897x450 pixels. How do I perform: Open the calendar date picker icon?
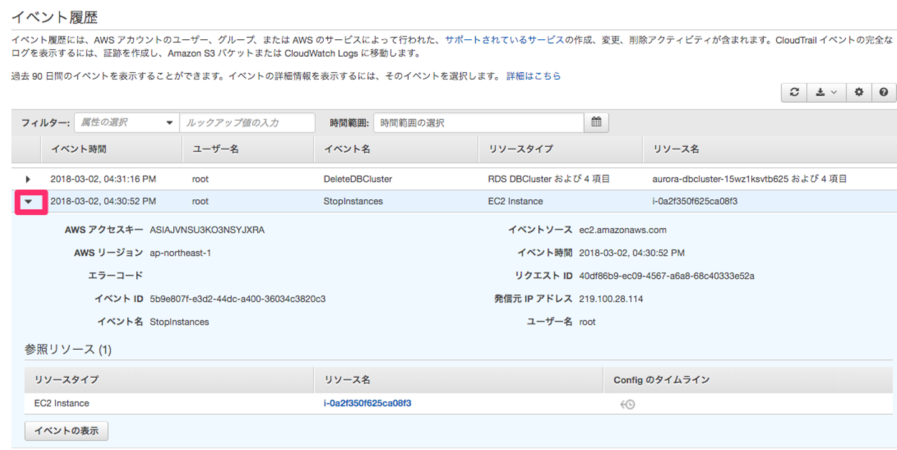click(596, 123)
